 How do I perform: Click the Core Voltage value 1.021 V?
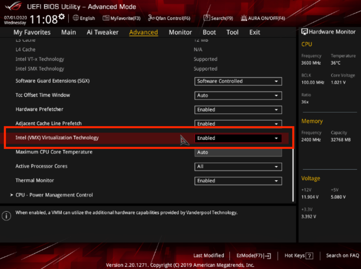pyautogui.click(x=338, y=83)
